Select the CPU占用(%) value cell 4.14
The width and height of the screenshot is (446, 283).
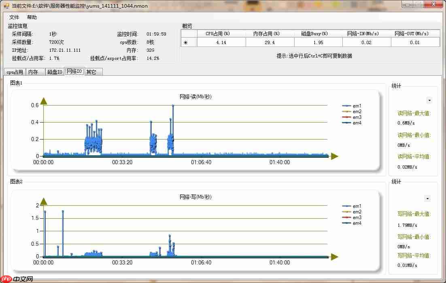tap(221, 42)
